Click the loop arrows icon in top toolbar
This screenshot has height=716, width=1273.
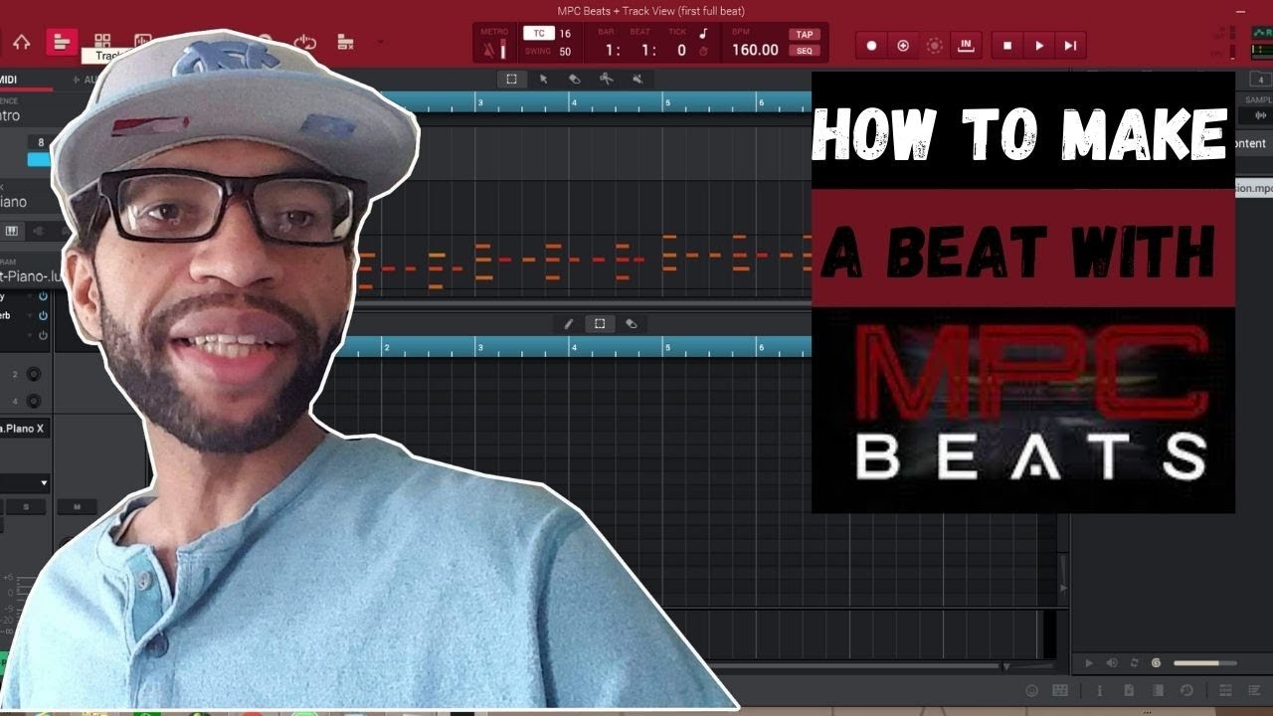[x=304, y=43]
